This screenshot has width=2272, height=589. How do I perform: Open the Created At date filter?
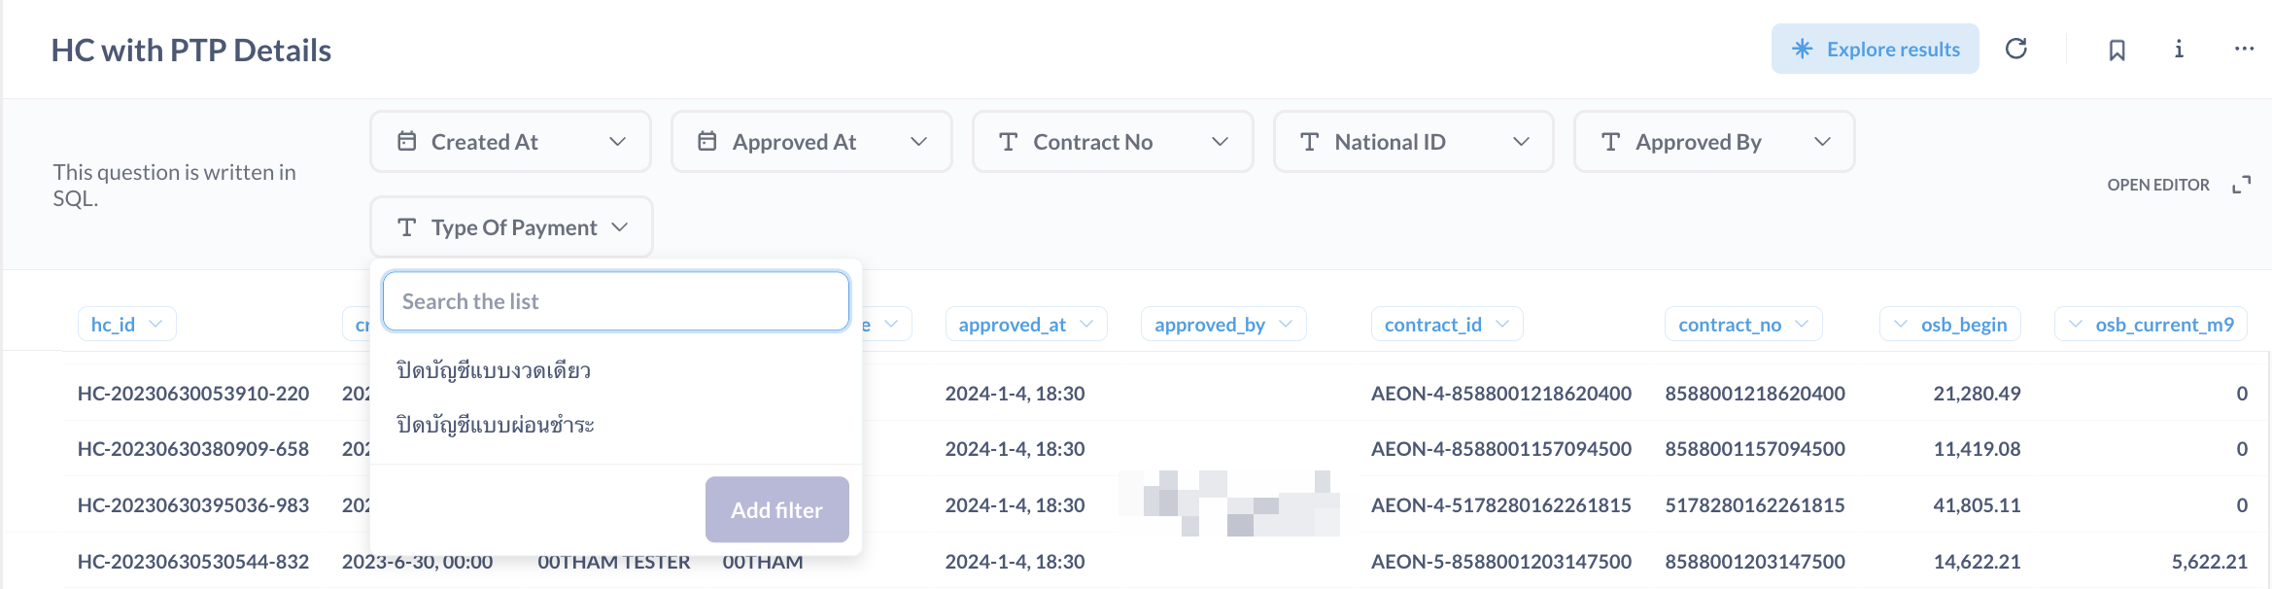coord(510,142)
